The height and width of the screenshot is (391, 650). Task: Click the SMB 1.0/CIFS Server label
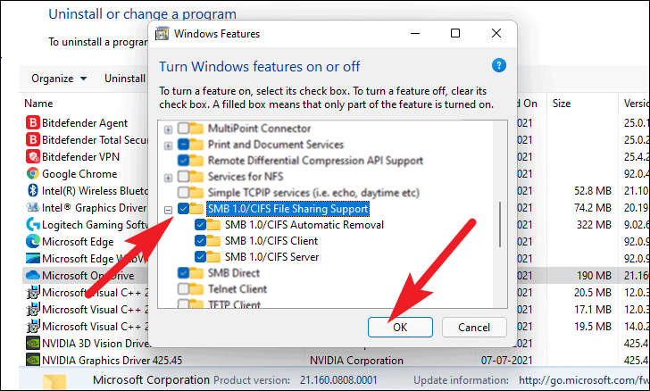(272, 257)
